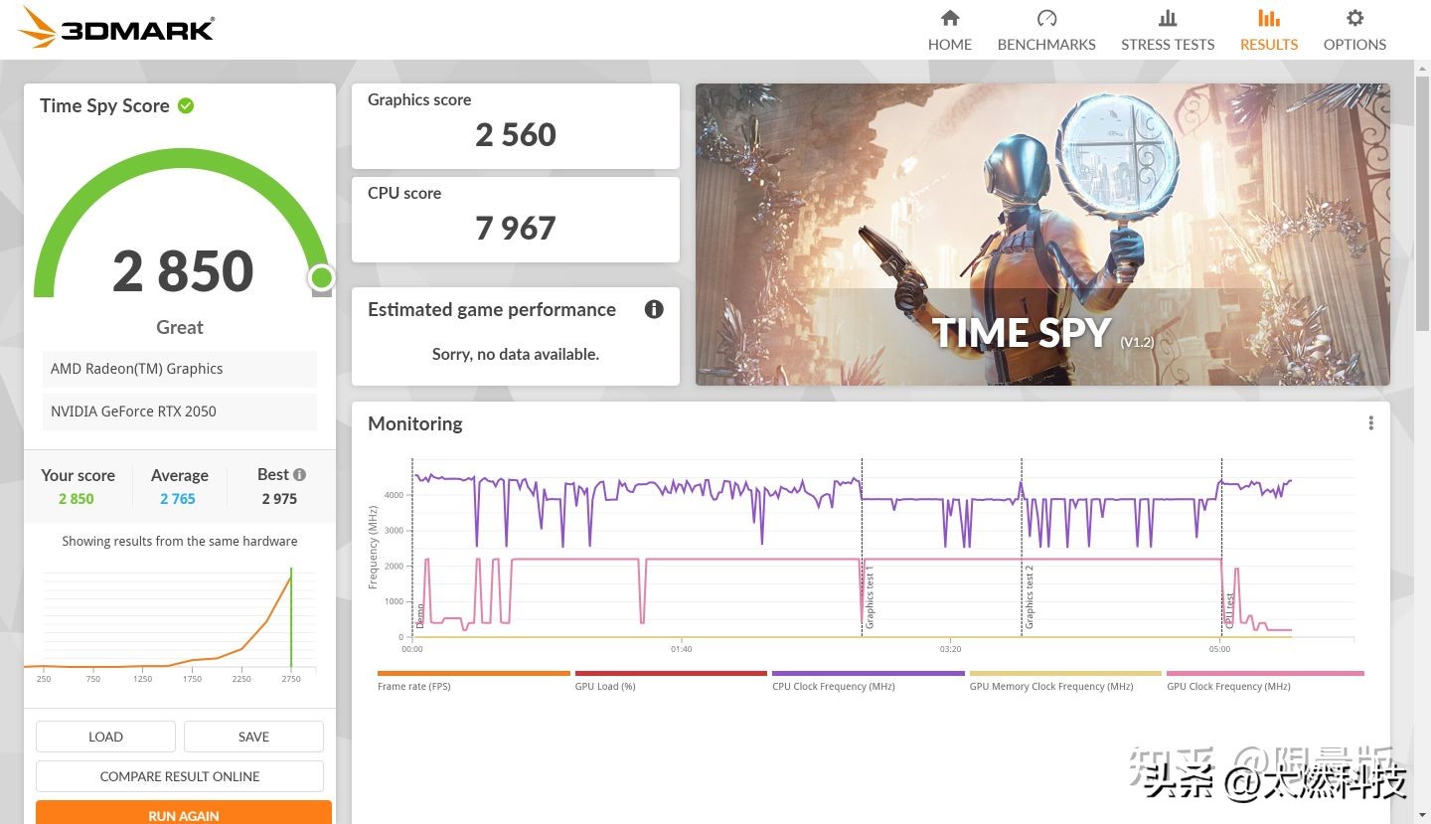Click the Best score value 2 975
This screenshot has width=1431, height=824.
[279, 499]
